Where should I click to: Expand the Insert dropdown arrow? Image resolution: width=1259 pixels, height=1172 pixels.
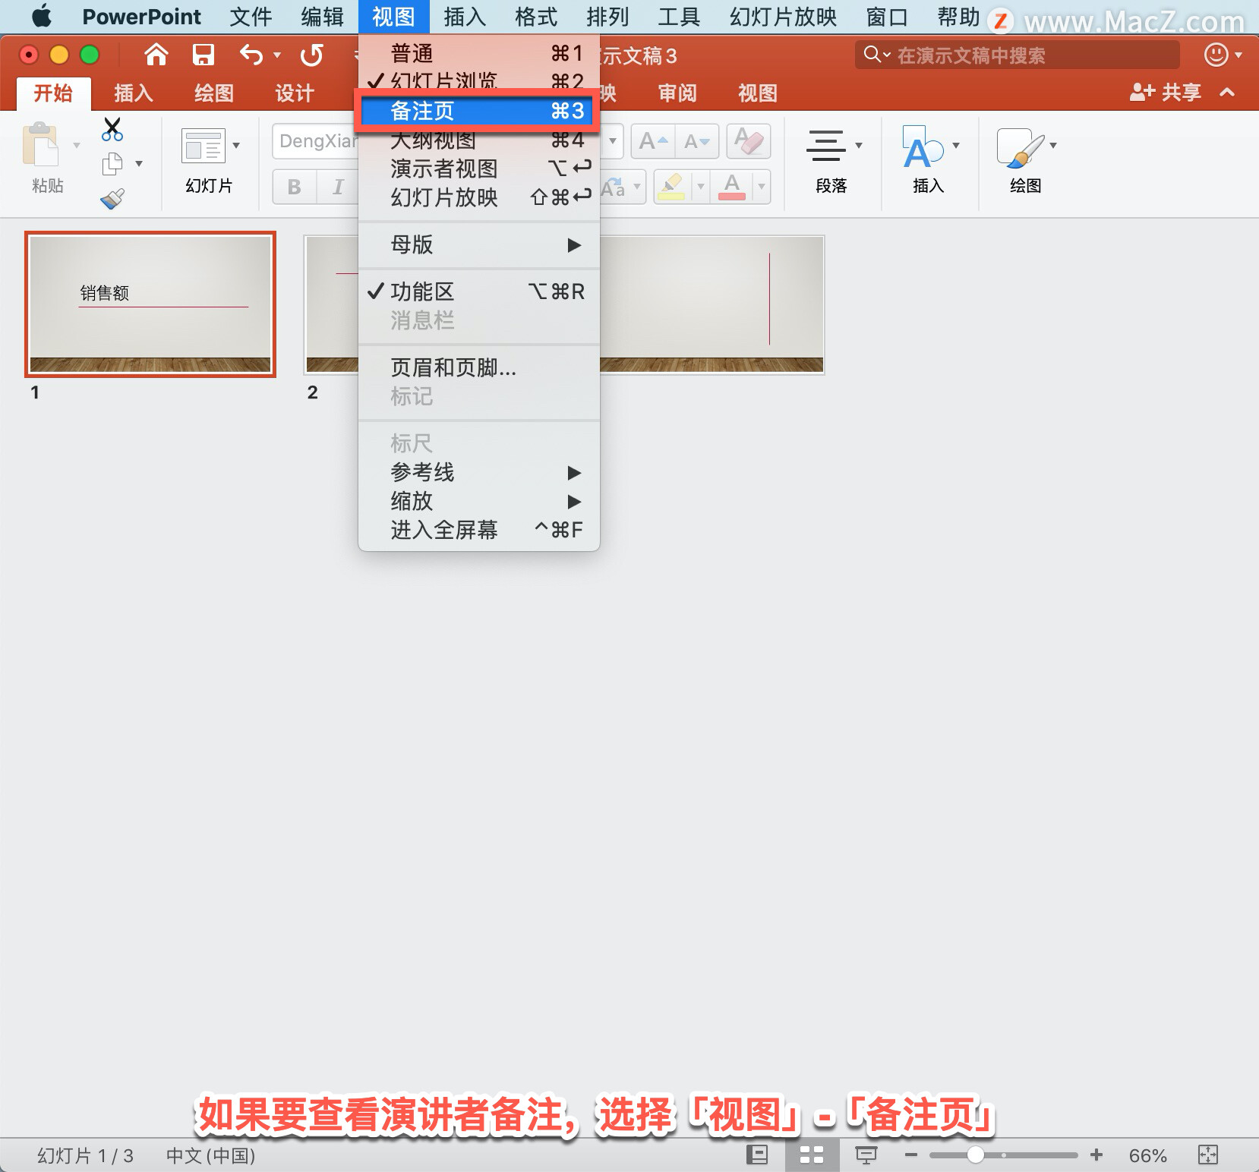click(956, 146)
